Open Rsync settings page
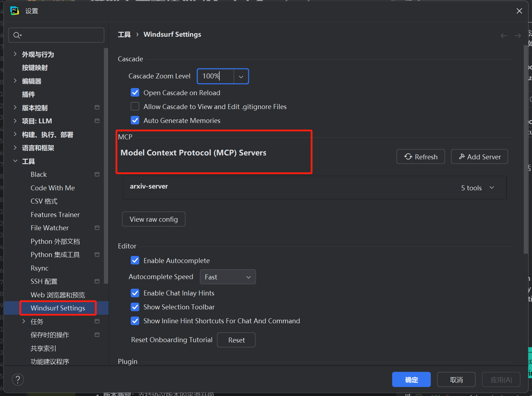The image size is (532, 396). pos(40,268)
